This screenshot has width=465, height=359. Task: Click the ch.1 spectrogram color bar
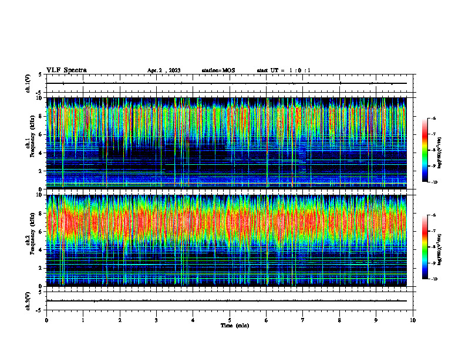point(424,150)
